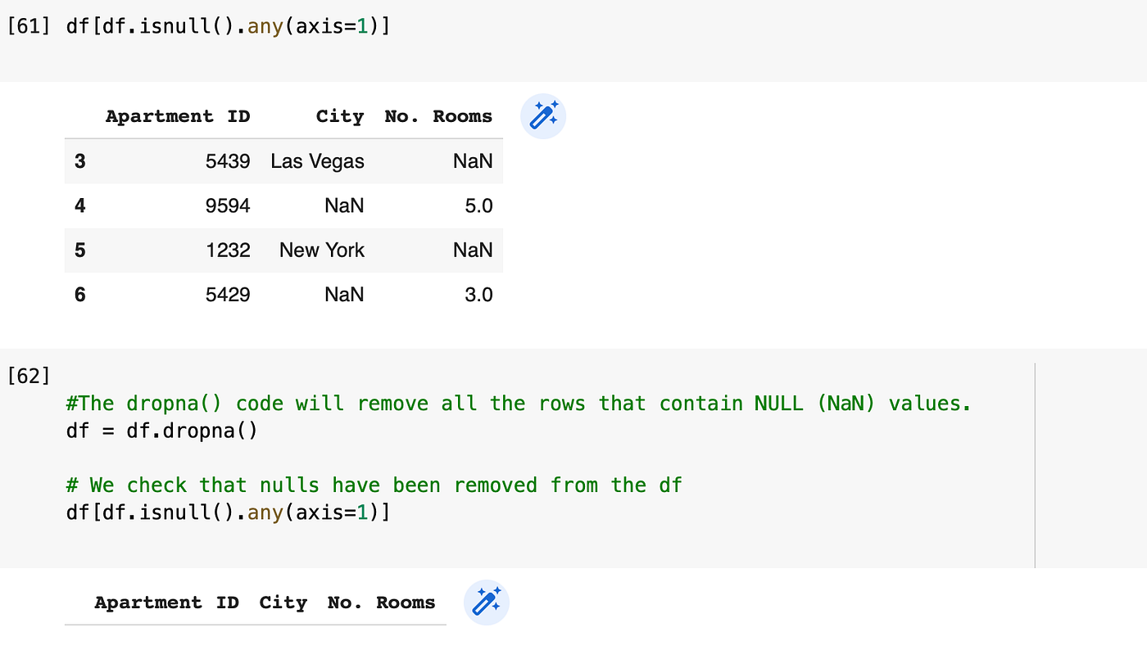Click the comment checking nulls were removed
1147x650 pixels.
coord(373,485)
